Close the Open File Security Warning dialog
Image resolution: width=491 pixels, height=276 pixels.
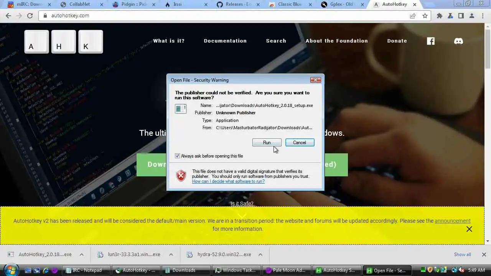click(315, 80)
